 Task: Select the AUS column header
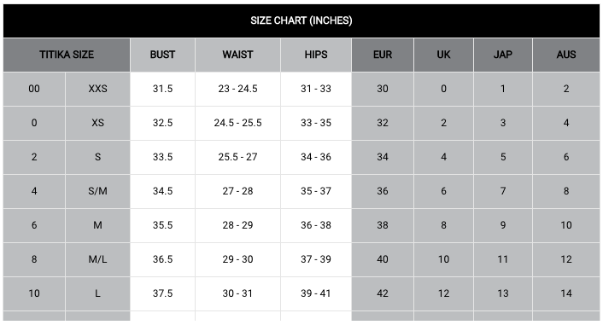(x=566, y=55)
